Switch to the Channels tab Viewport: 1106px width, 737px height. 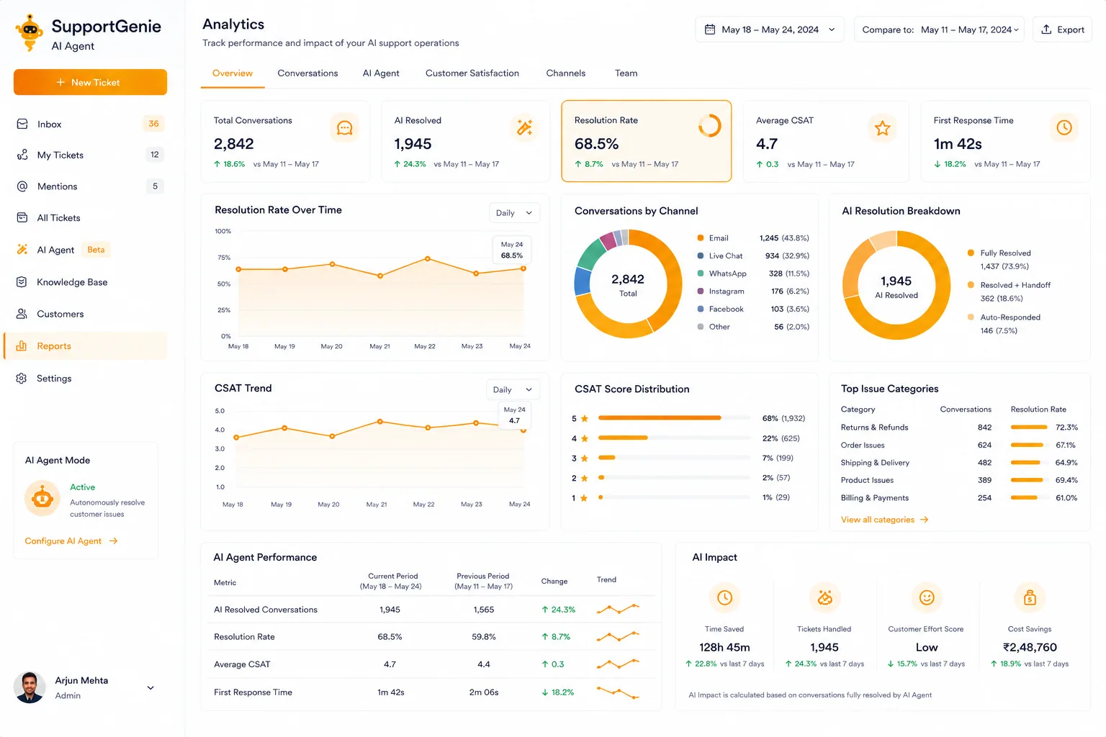tap(566, 73)
